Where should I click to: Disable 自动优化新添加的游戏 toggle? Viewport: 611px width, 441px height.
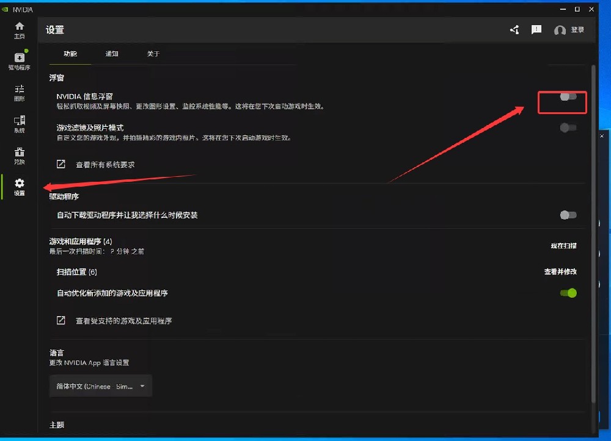point(568,293)
